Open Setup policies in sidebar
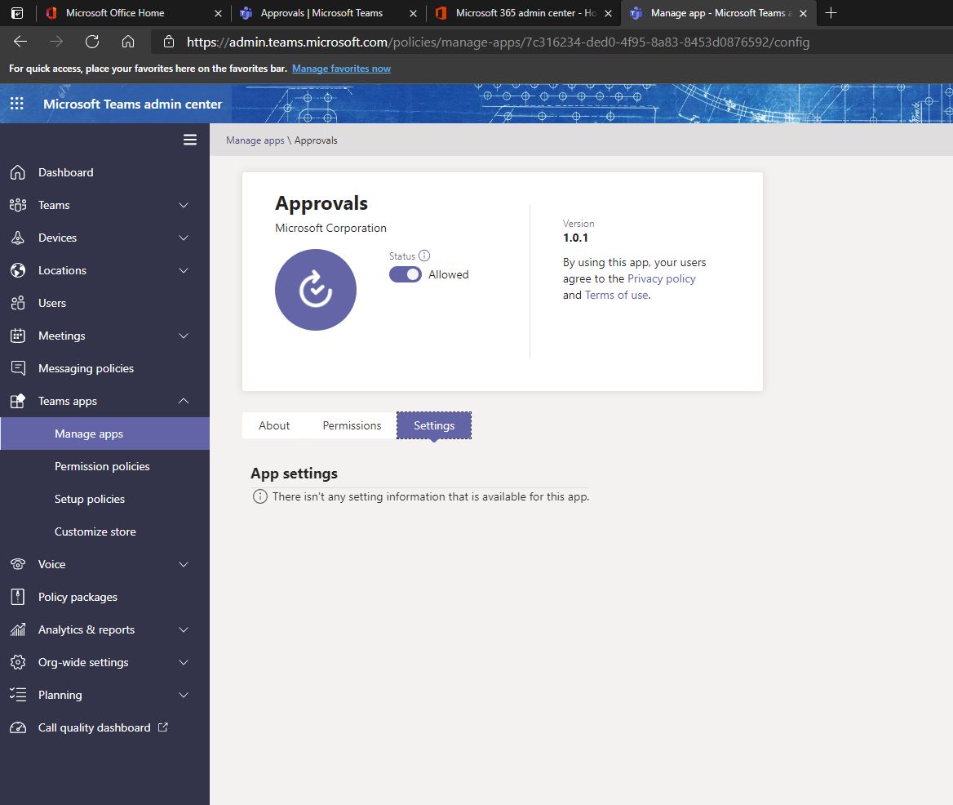This screenshot has width=953, height=805. [x=90, y=499]
